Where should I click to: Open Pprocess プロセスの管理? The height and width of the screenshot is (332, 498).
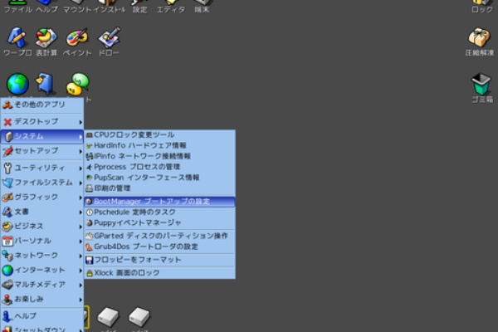click(x=159, y=167)
